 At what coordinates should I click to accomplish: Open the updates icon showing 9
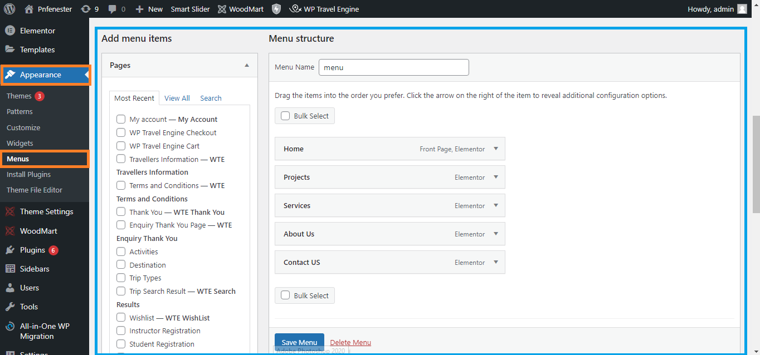pyautogui.click(x=85, y=9)
